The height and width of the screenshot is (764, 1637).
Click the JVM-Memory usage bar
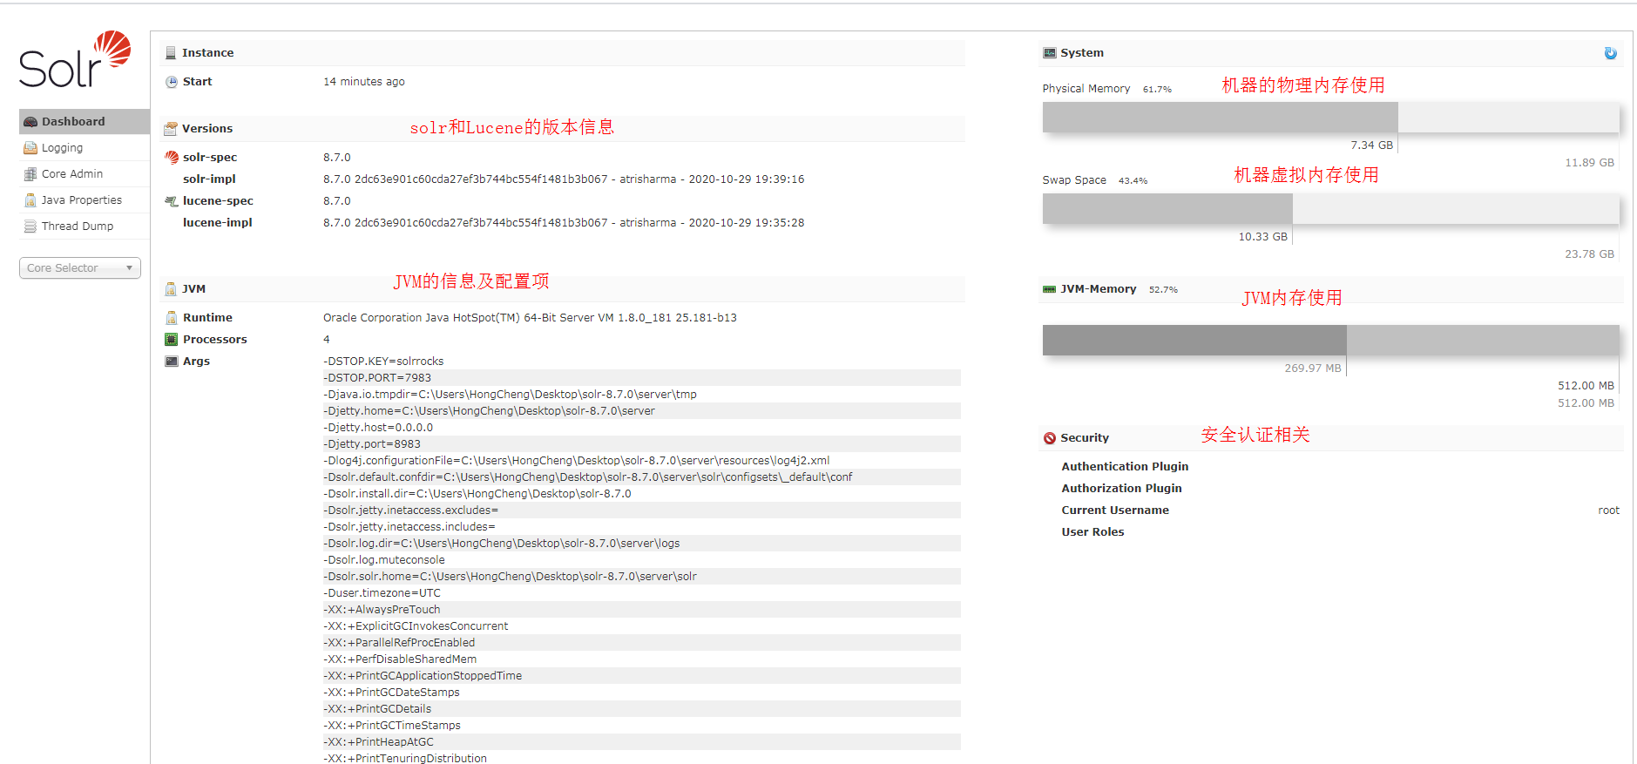[x=1330, y=341]
